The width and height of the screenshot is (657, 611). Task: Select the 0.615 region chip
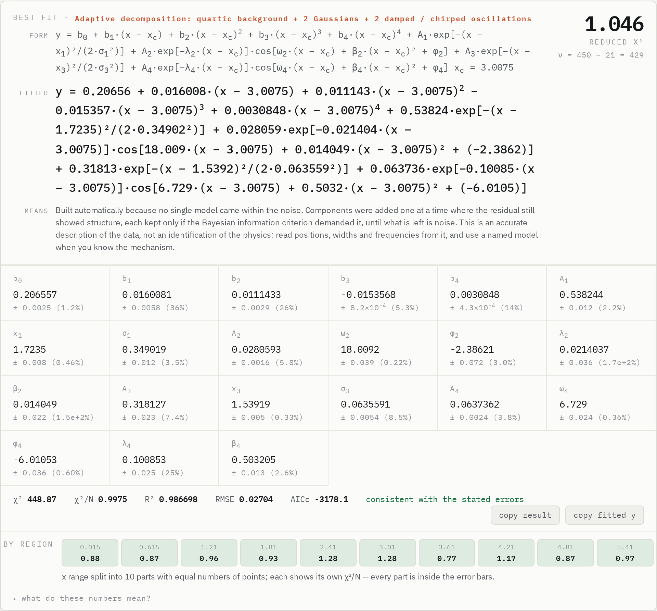pyautogui.click(x=150, y=553)
